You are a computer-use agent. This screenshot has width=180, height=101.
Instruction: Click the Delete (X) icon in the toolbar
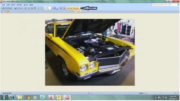[35, 8]
